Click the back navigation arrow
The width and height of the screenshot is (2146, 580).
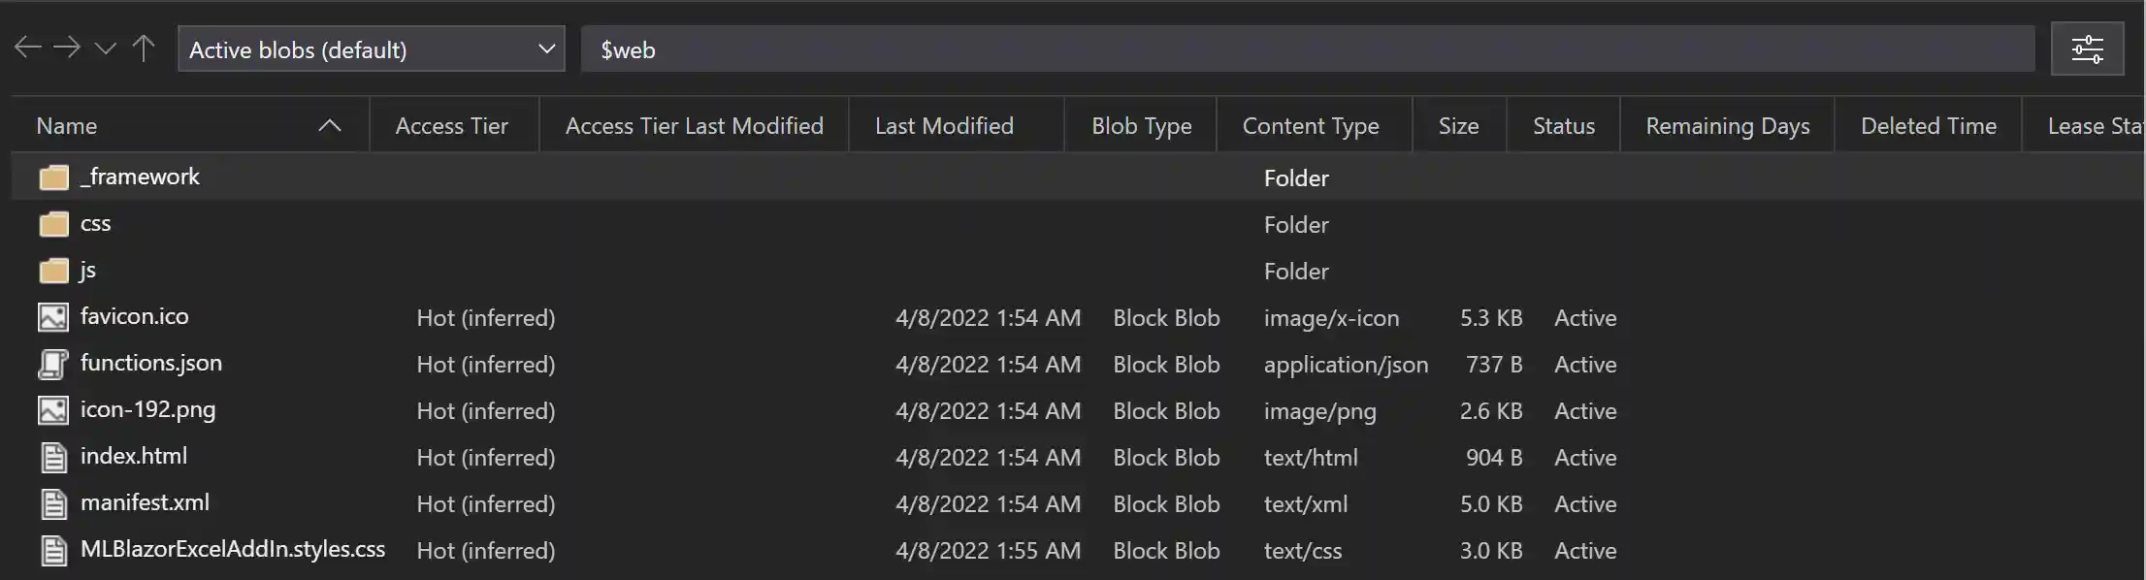pyautogui.click(x=27, y=48)
